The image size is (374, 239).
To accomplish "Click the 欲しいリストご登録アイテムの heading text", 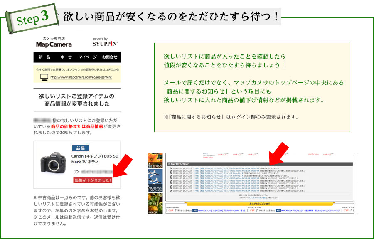I will pos(77,96).
